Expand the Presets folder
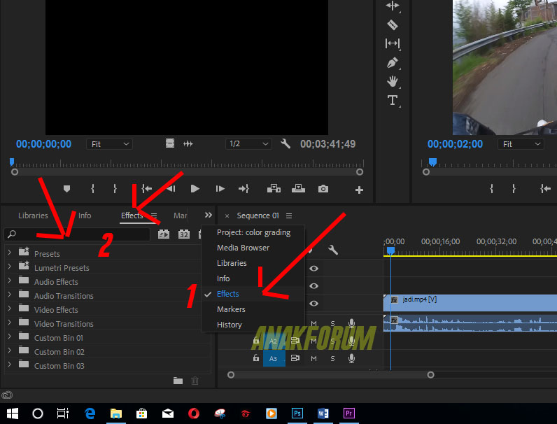557x424 pixels. tap(9, 252)
